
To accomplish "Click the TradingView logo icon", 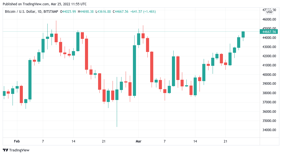I will click(6, 150).
